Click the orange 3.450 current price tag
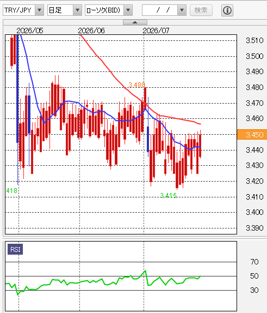This screenshot has height=313, width=267. pos(252,134)
